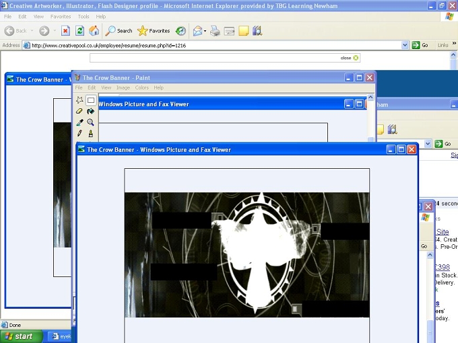
Task: Click inside the URL address field
Action: tap(215, 45)
